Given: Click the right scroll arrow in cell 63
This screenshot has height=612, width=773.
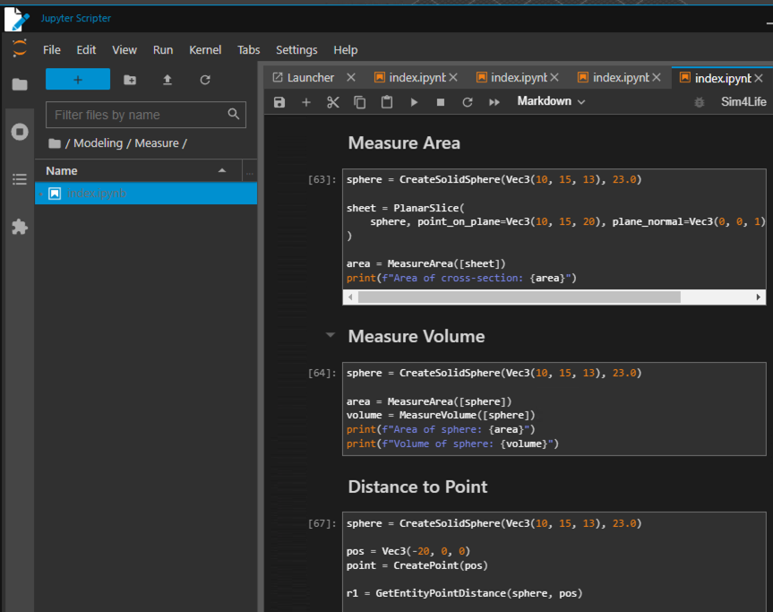Looking at the screenshot, I should coord(758,297).
